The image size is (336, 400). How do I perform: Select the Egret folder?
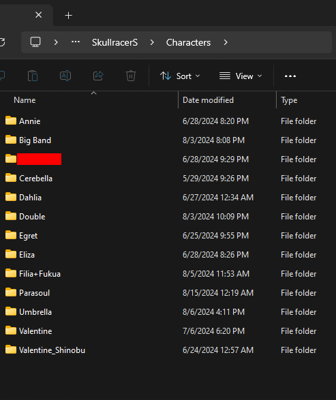tap(29, 236)
